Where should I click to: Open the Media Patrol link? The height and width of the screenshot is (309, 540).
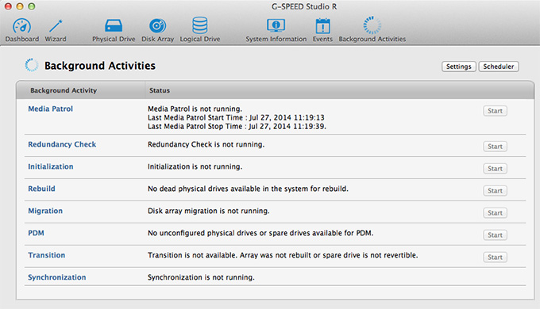51,109
